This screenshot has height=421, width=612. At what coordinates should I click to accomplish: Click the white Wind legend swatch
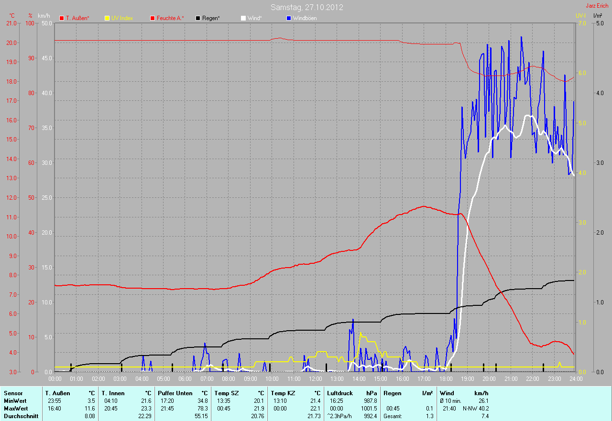(x=243, y=18)
